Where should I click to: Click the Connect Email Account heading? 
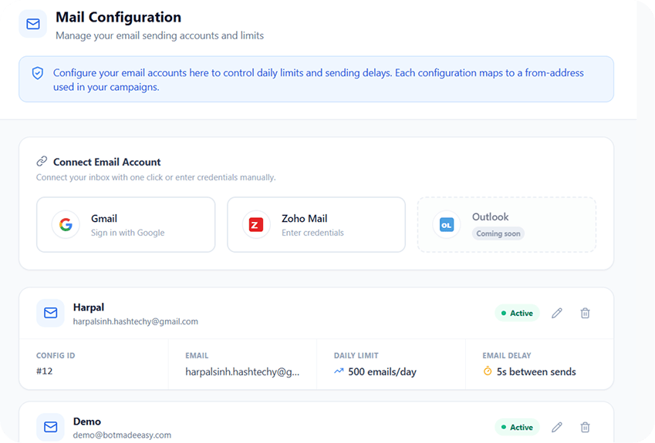tap(107, 162)
